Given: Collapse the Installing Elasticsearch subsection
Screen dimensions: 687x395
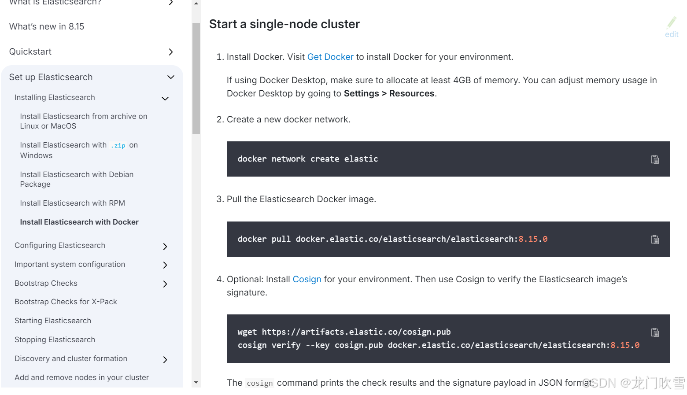Looking at the screenshot, I should click(165, 99).
